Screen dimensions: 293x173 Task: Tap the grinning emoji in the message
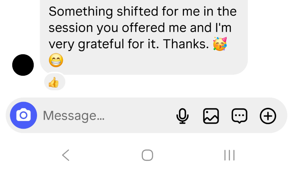(56, 60)
